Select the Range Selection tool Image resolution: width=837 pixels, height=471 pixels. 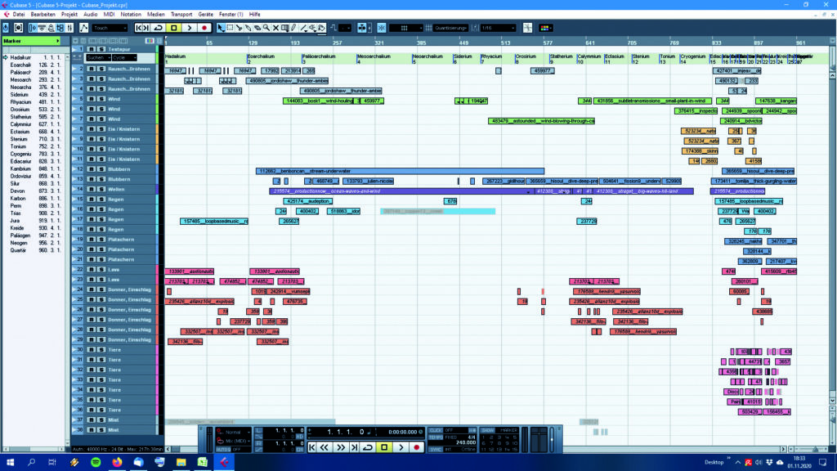[x=230, y=28]
